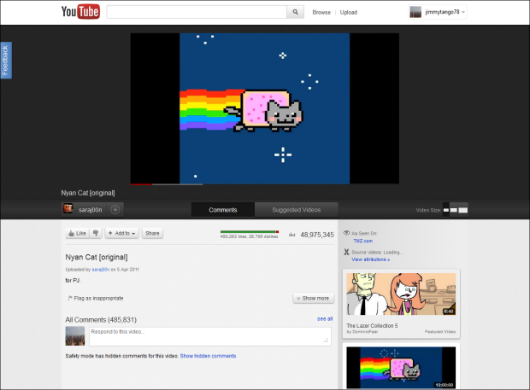
Task: Follow the Show hidden comments link
Action: (208, 356)
